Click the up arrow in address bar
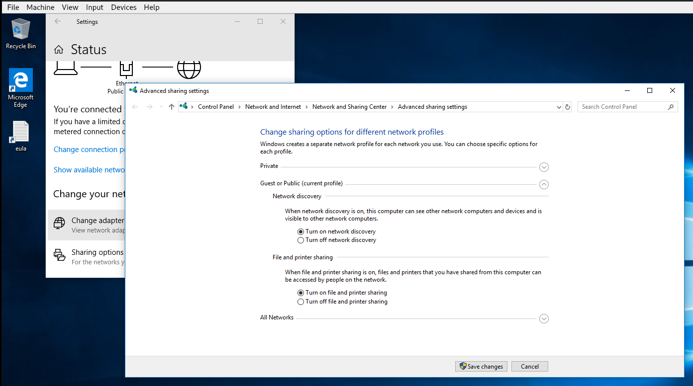This screenshot has height=386, width=693. click(x=172, y=107)
